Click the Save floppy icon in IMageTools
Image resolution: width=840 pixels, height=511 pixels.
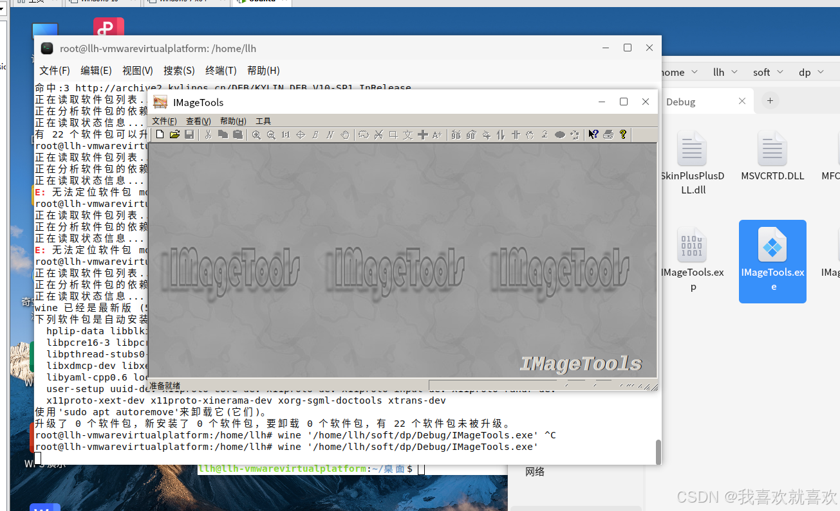189,134
